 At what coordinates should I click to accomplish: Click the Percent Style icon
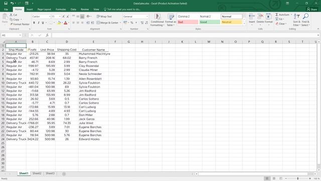pyautogui.click(x=132, y=23)
